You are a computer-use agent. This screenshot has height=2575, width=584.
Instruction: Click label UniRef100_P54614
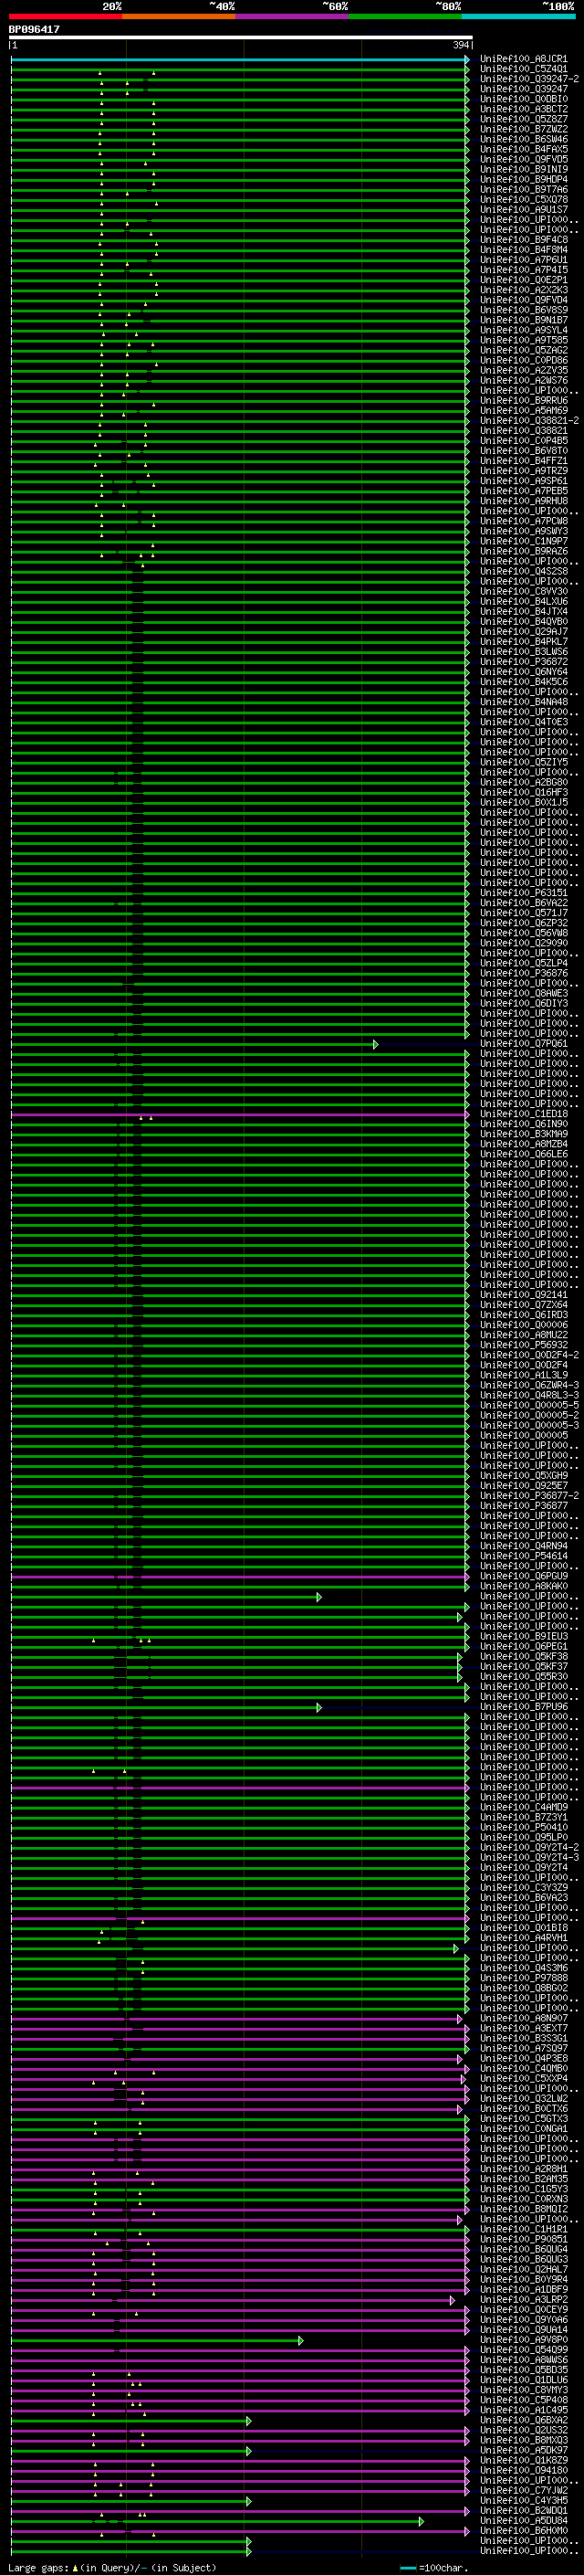click(524, 1556)
